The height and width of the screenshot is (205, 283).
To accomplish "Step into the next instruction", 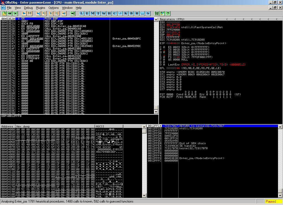I will (38, 13).
